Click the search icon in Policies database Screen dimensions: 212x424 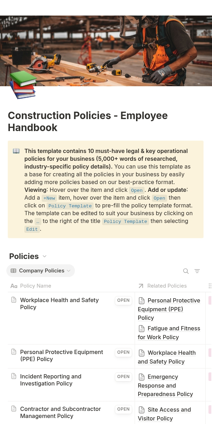[186, 271]
